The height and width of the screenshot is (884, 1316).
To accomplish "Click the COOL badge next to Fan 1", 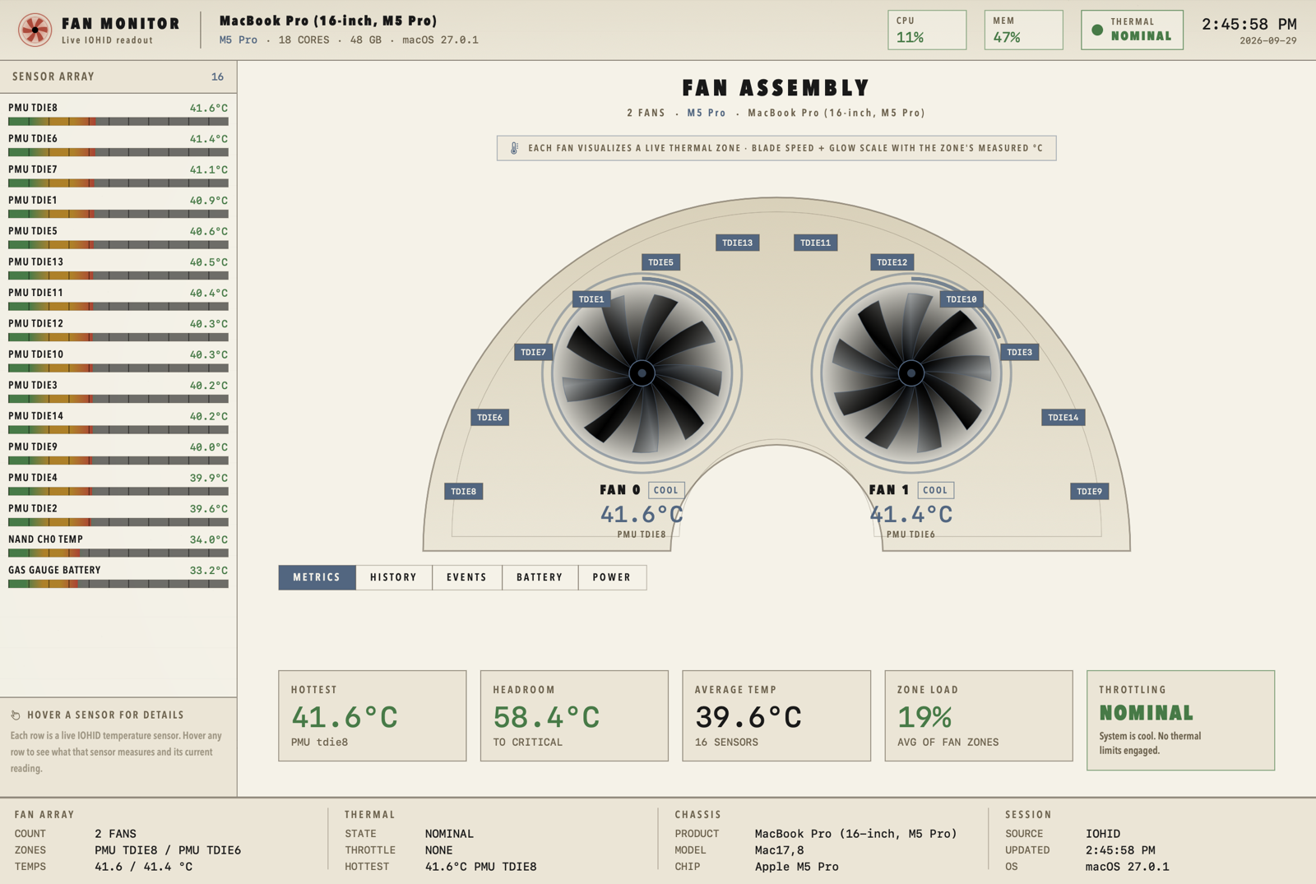I will tap(935, 490).
